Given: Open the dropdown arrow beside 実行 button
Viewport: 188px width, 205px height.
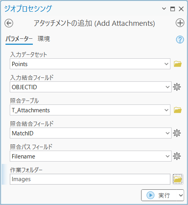Looking at the screenshot, I should click(181, 195).
